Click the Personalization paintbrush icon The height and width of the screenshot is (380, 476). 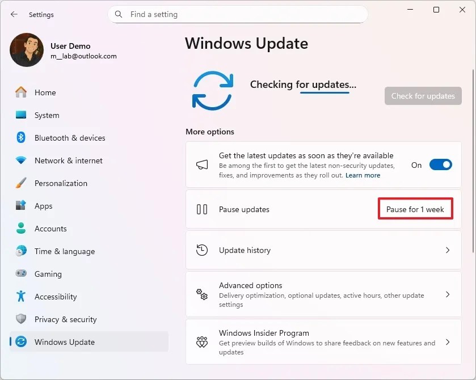click(x=20, y=183)
